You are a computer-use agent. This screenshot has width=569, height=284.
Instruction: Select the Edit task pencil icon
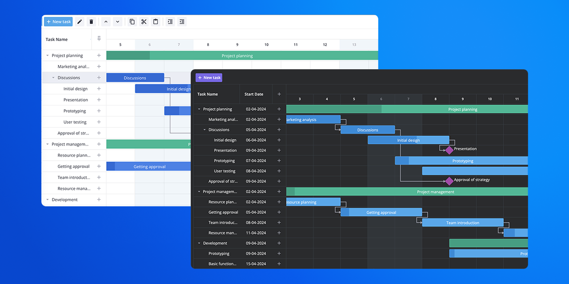pos(80,21)
